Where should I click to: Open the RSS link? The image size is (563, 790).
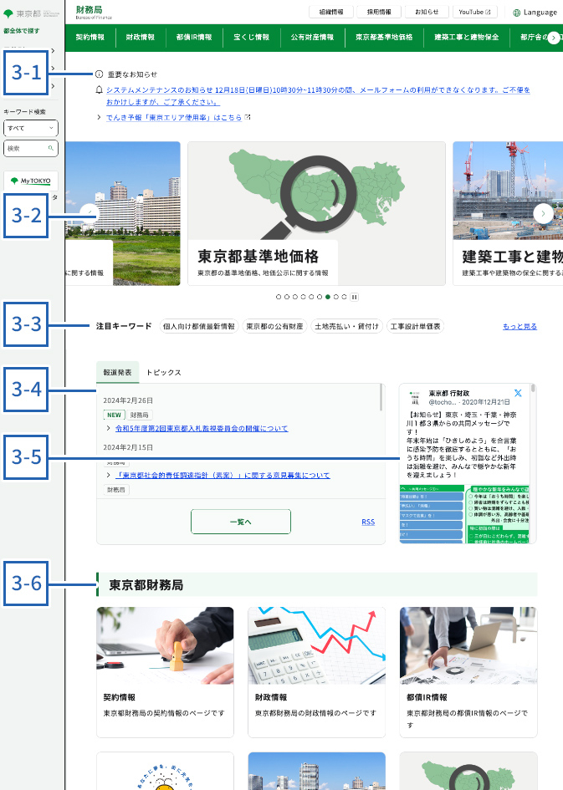(368, 522)
